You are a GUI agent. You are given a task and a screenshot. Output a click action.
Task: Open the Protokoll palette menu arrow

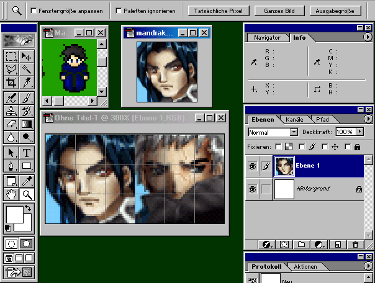pyautogui.click(x=368, y=266)
